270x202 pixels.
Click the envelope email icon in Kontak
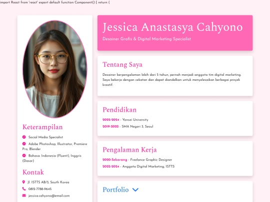24,196
